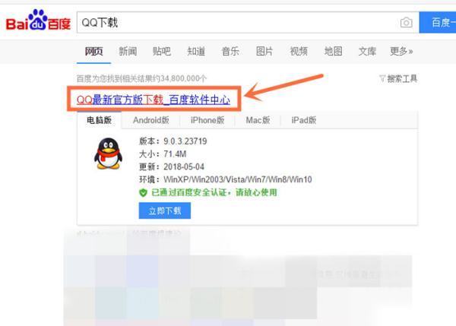Click the 立即下载 button
Image resolution: width=456 pixels, height=326 pixels.
tap(165, 210)
